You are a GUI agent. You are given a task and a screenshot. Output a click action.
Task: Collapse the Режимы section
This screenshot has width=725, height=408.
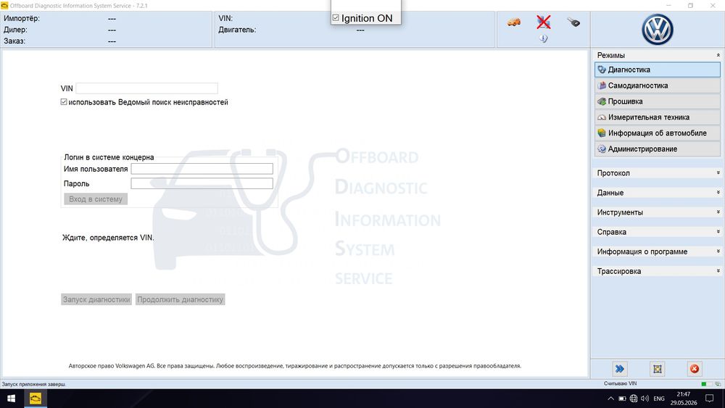click(x=718, y=55)
